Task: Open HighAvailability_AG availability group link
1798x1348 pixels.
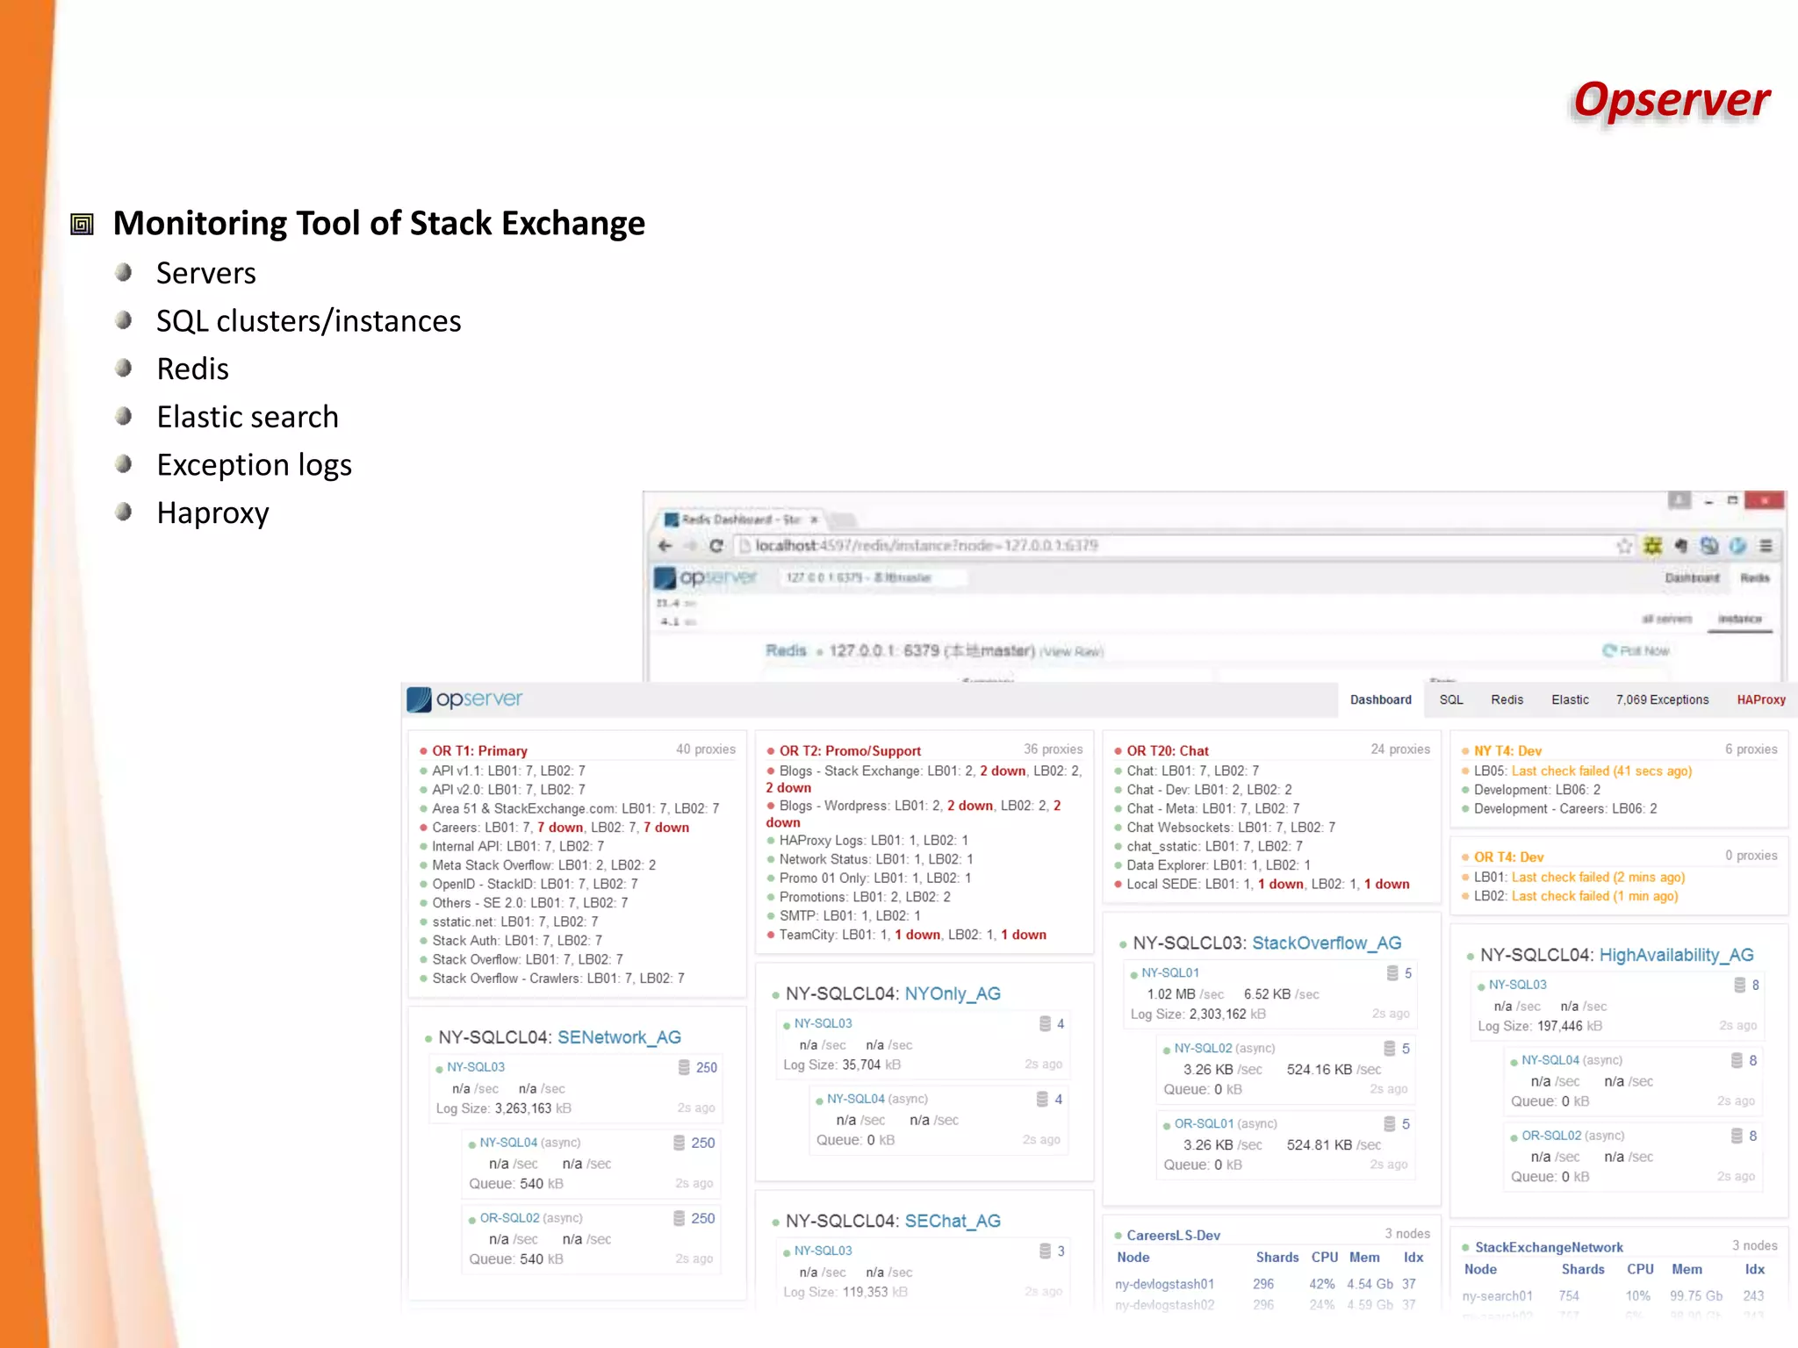Action: (x=1677, y=955)
